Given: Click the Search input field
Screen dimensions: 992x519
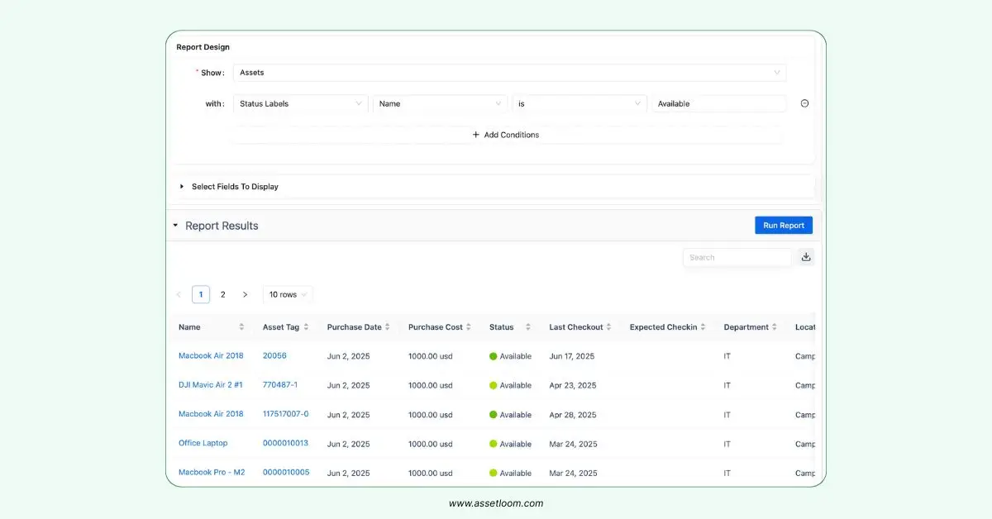Looking at the screenshot, I should click(x=737, y=257).
